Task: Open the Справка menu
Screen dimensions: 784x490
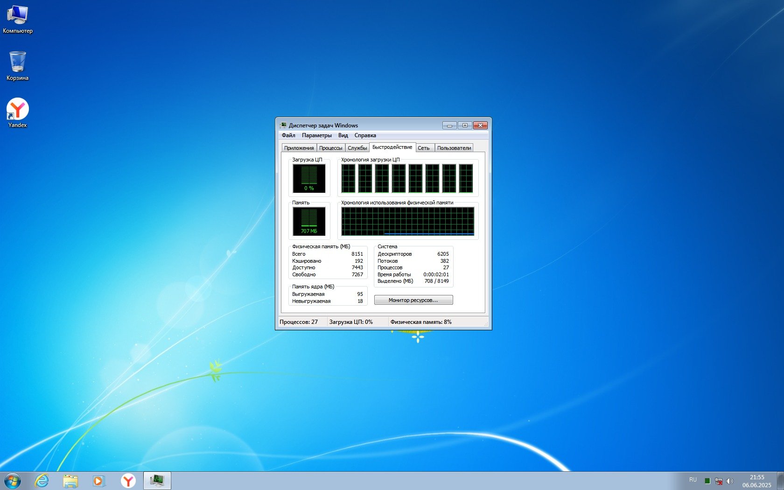Action: 365,135
